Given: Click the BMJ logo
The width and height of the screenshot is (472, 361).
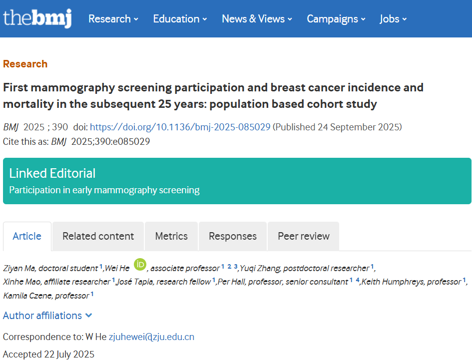Looking at the screenshot, I should (37, 18).
